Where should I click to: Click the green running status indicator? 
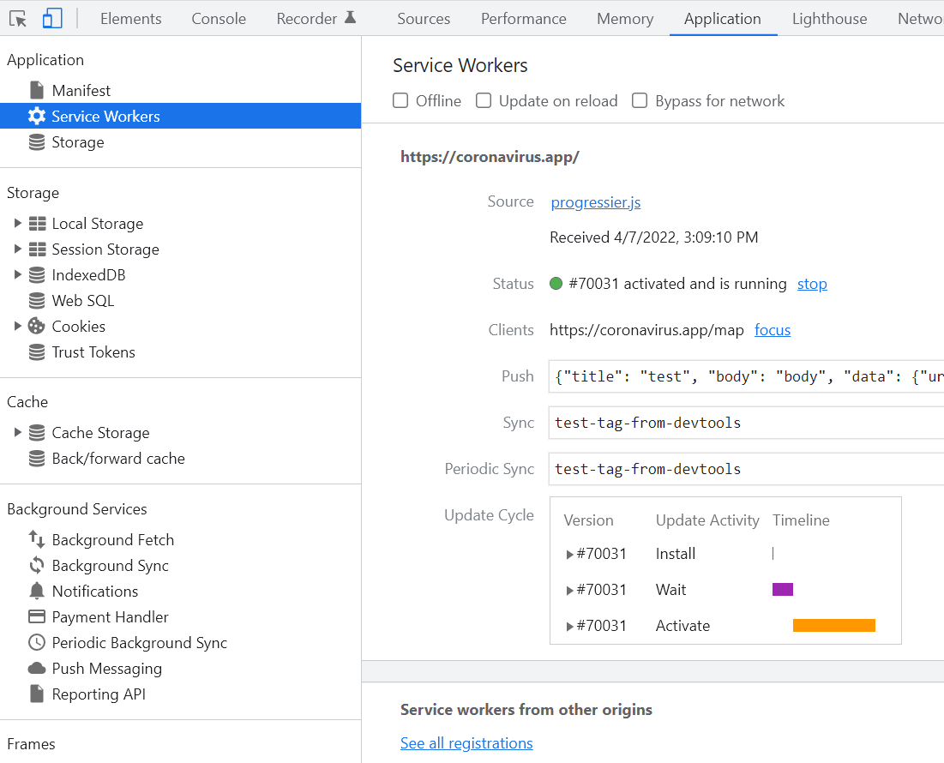[x=556, y=284]
